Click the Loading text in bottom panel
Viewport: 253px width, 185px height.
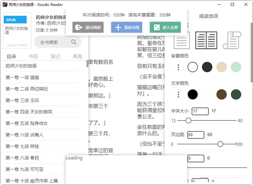[74, 158]
